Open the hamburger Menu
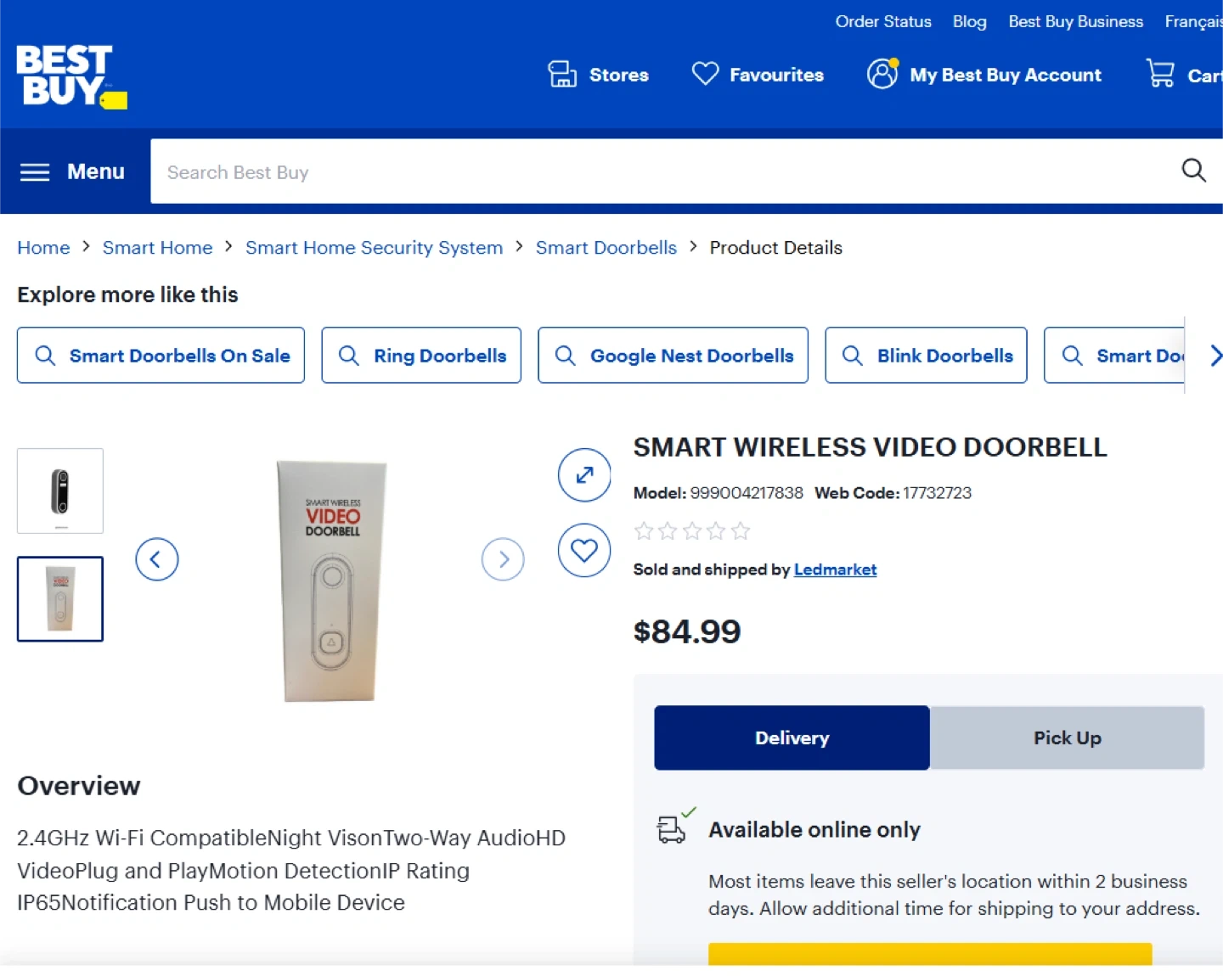The height and width of the screenshot is (976, 1223). coord(73,172)
